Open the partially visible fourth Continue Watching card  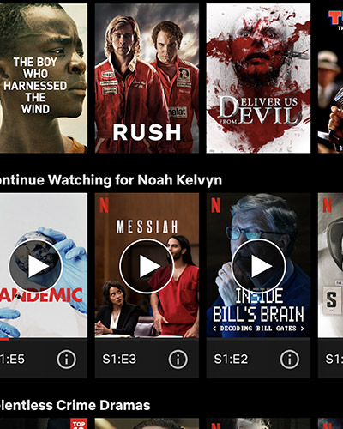point(330,286)
